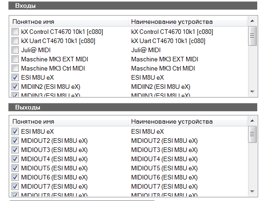260x201 pixels.
Task: Disable MIDIOUT2 (ESI M8U eX) output
Action: (15, 141)
